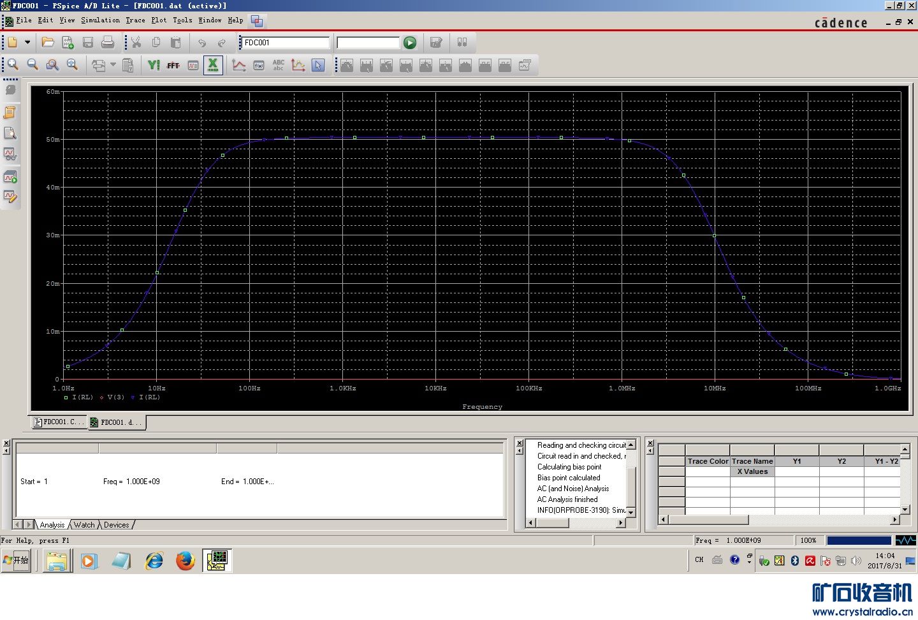Click the Edit simulation settings icon
Viewport: 918px width, 620px height.
tap(436, 42)
